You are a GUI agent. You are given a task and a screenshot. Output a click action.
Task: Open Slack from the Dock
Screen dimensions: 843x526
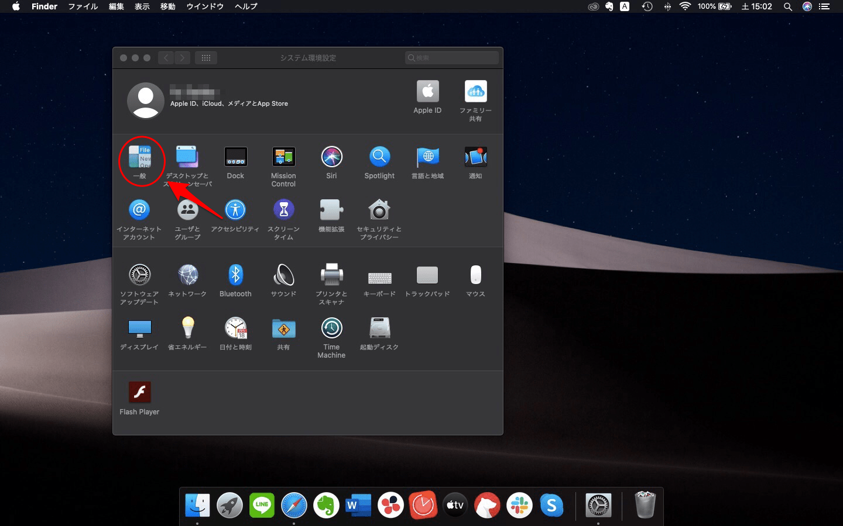coord(519,505)
